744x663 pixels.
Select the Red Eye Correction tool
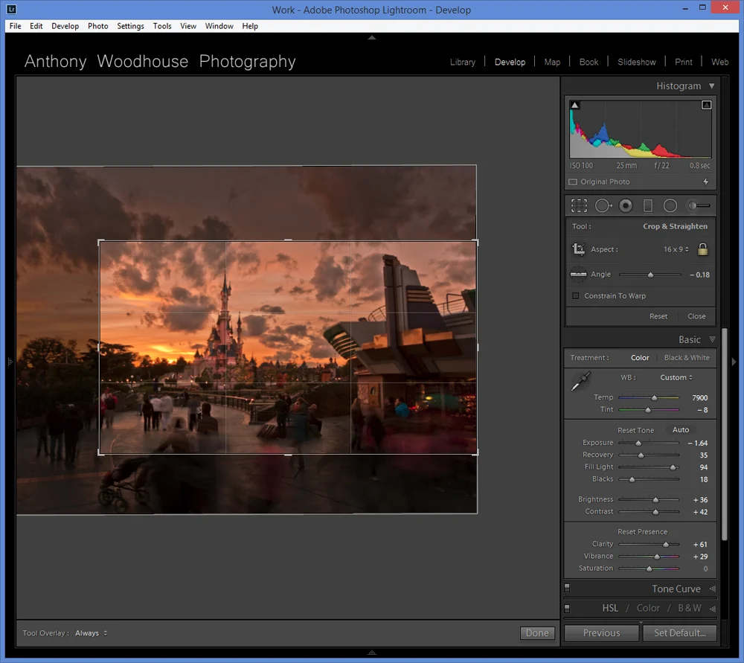click(626, 205)
